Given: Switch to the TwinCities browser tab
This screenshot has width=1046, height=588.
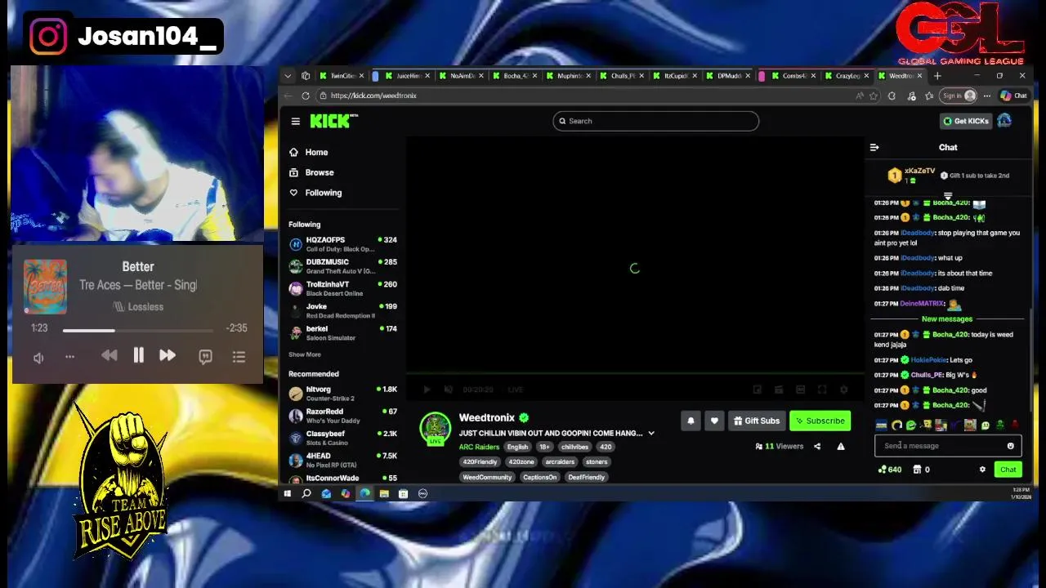Looking at the screenshot, I should point(342,76).
